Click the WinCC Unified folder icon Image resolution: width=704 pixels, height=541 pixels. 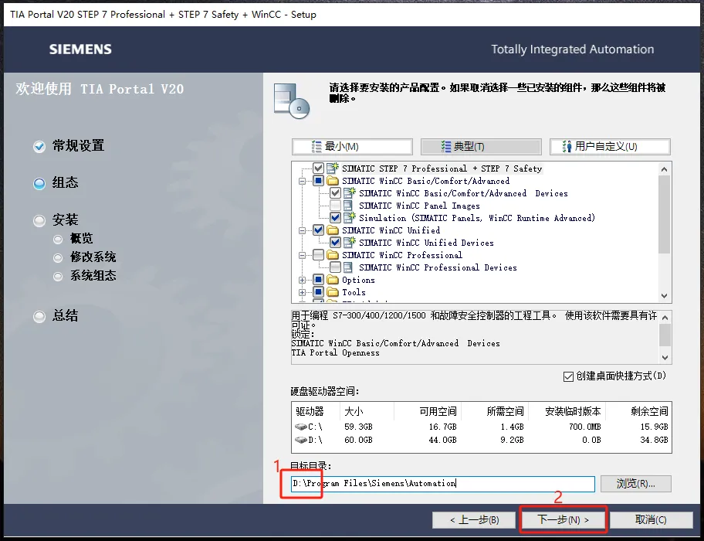click(x=333, y=230)
